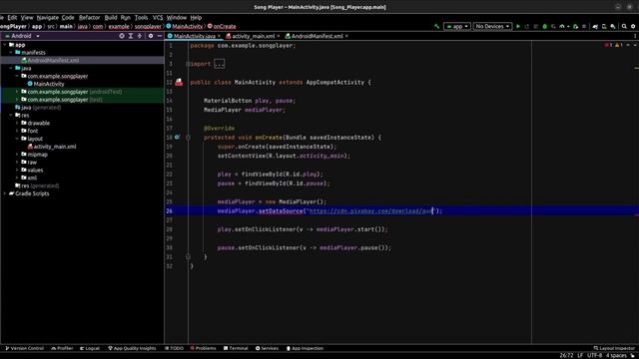This screenshot has height=359, width=639.
Task: Hide the Project panel with minus icon
Action: click(160, 36)
